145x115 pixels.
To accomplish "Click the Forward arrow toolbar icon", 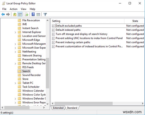I will 8,14.
